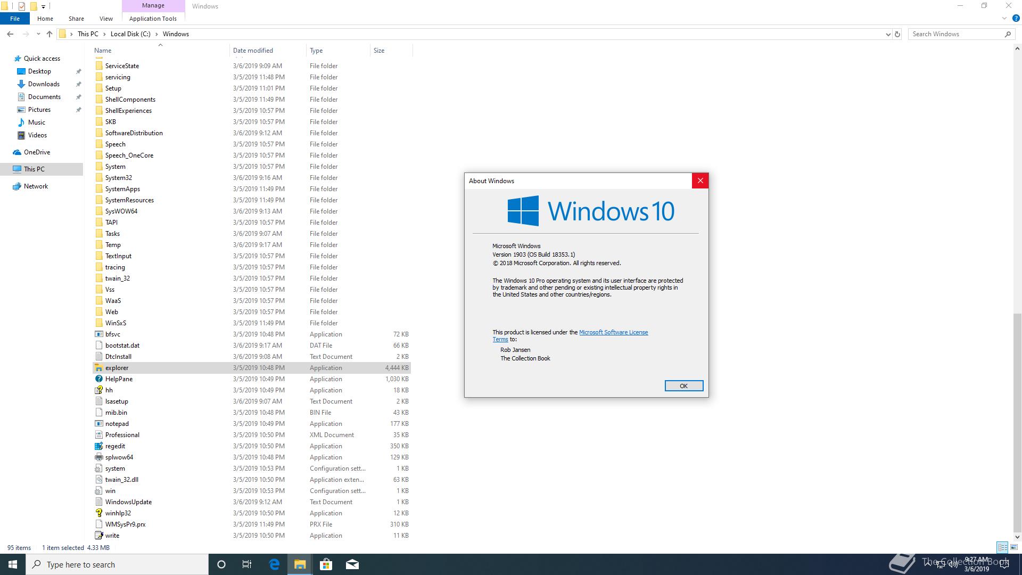The image size is (1022, 575).
Task: Expand the recent locations dropdown arrow
Action: 38,34
